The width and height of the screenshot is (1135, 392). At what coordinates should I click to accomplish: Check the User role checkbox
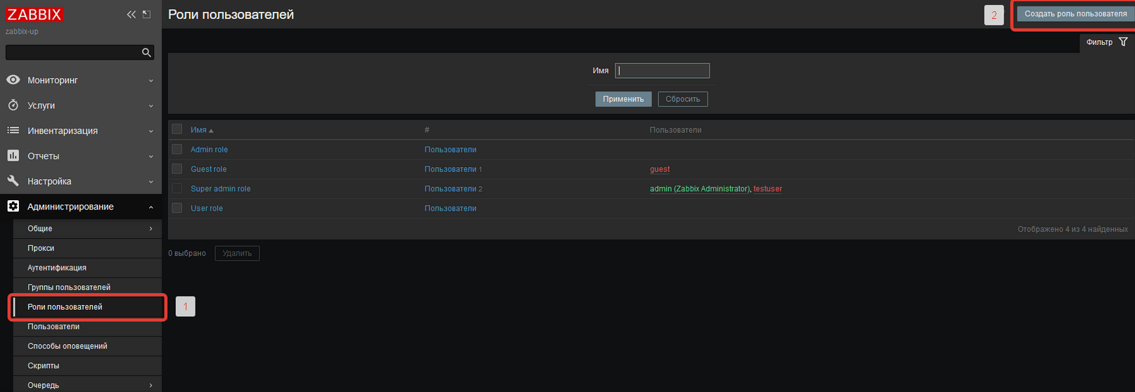click(x=177, y=208)
